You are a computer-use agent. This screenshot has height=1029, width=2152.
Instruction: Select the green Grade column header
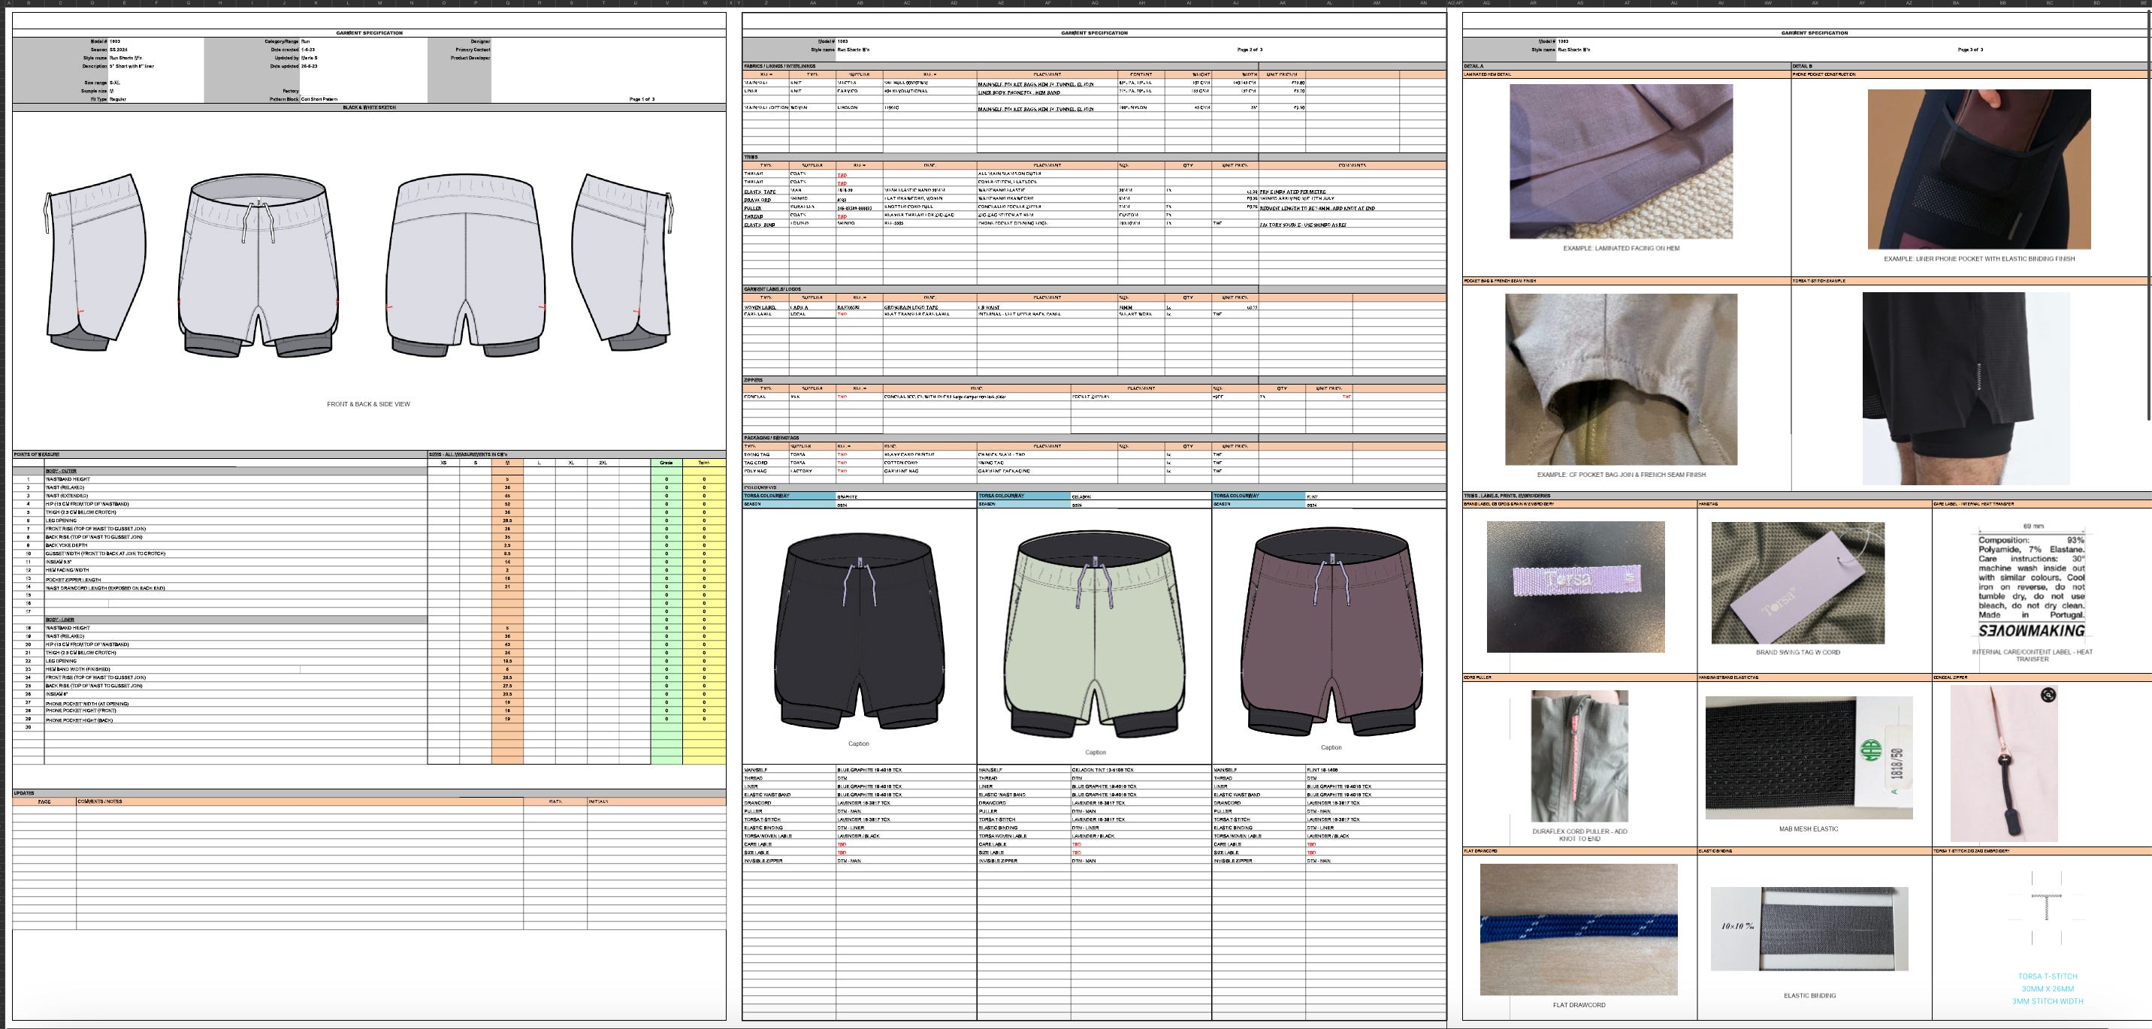click(666, 462)
